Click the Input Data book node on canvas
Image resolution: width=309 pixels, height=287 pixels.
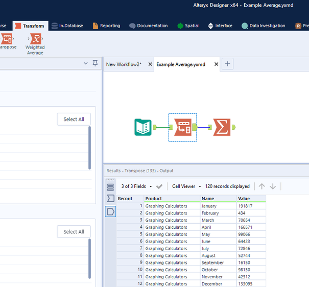(143, 127)
